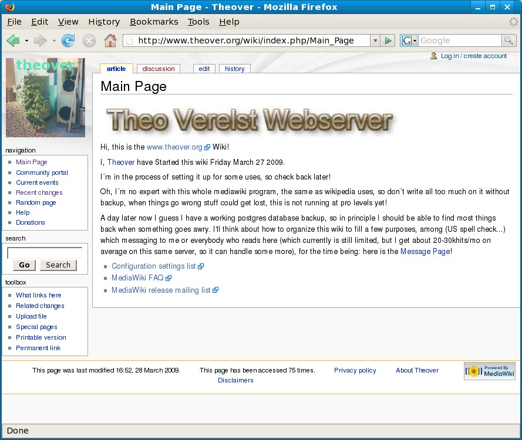
Task: Open Printable version link
Action: [x=41, y=337]
